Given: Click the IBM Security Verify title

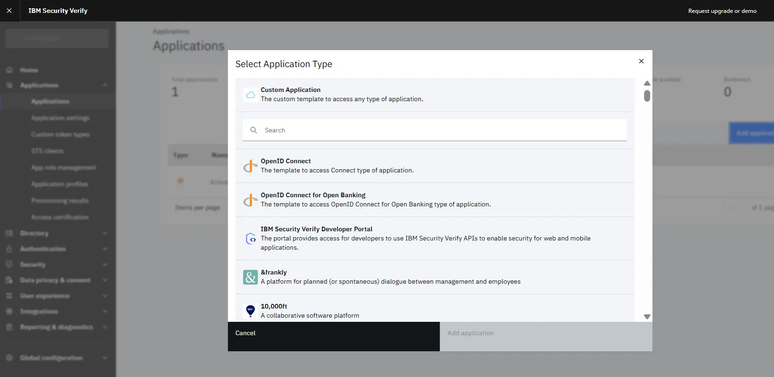Looking at the screenshot, I should point(58,11).
